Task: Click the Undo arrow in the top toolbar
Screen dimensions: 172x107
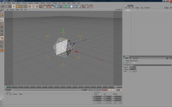Action: [x=3, y=7]
